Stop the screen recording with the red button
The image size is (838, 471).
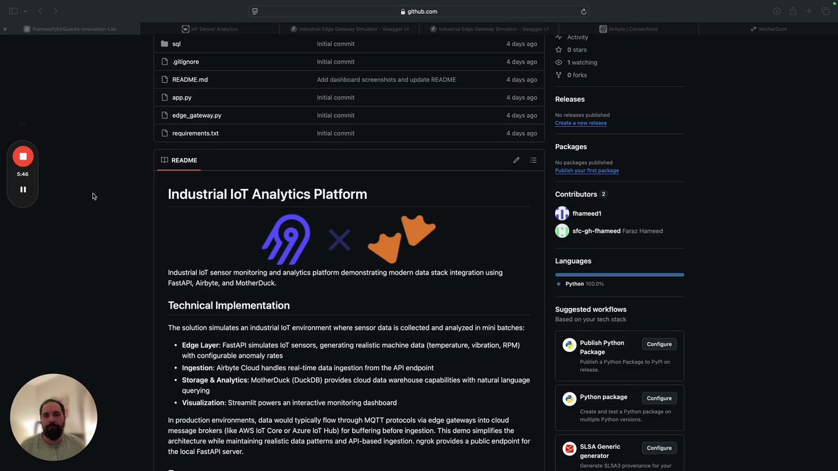(x=23, y=156)
